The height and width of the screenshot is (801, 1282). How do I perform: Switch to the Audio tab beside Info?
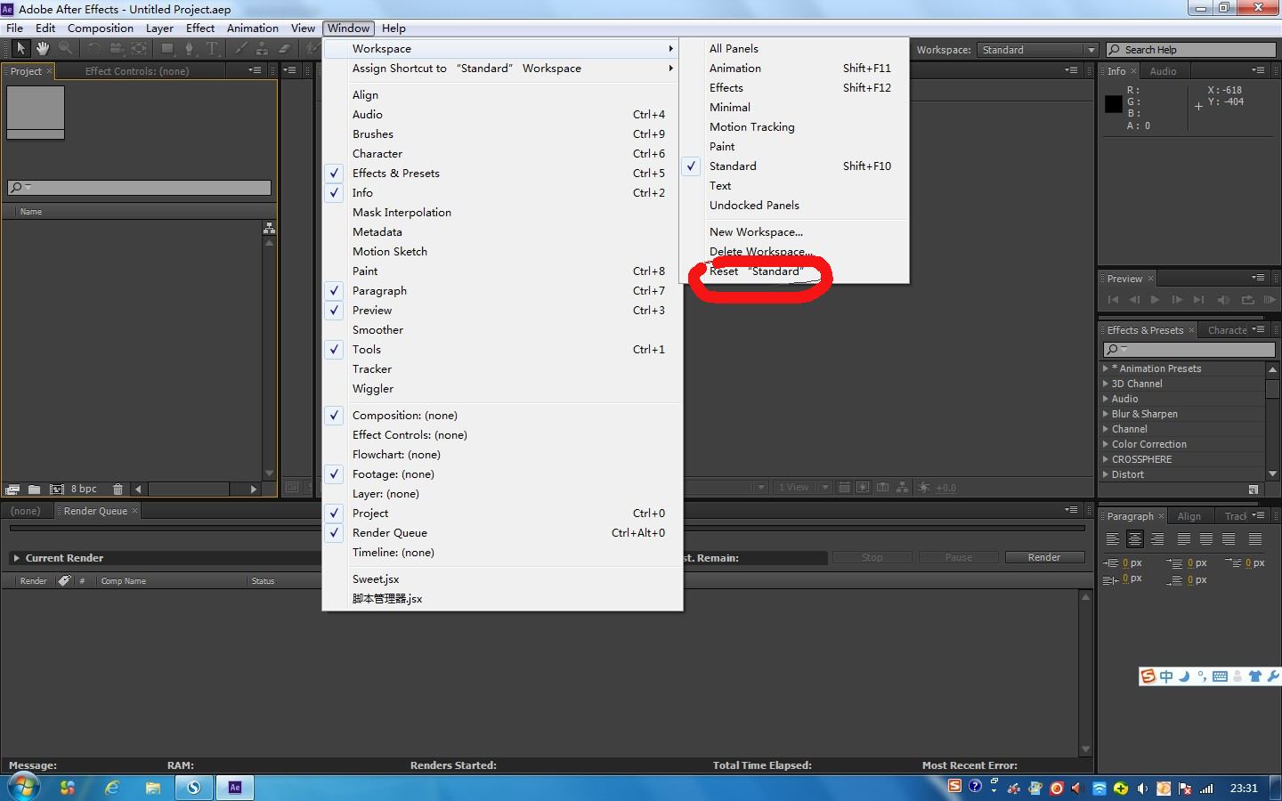pos(1163,71)
